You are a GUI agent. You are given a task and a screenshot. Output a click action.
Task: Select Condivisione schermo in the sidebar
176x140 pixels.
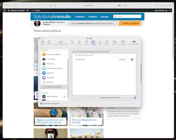[x=54, y=68]
